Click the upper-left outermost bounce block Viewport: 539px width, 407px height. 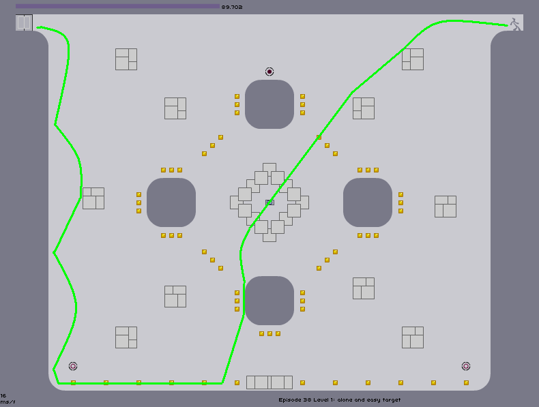pos(126,59)
